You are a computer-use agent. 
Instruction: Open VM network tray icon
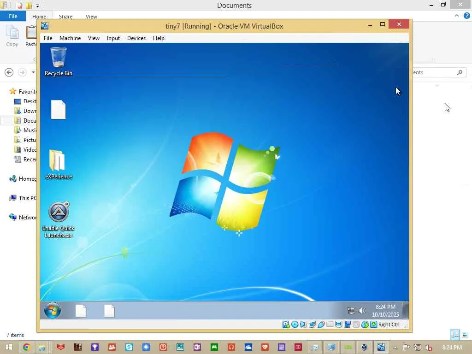[x=351, y=310]
